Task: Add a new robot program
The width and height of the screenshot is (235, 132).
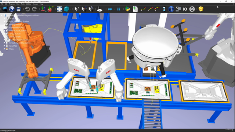Action: coord(135,9)
